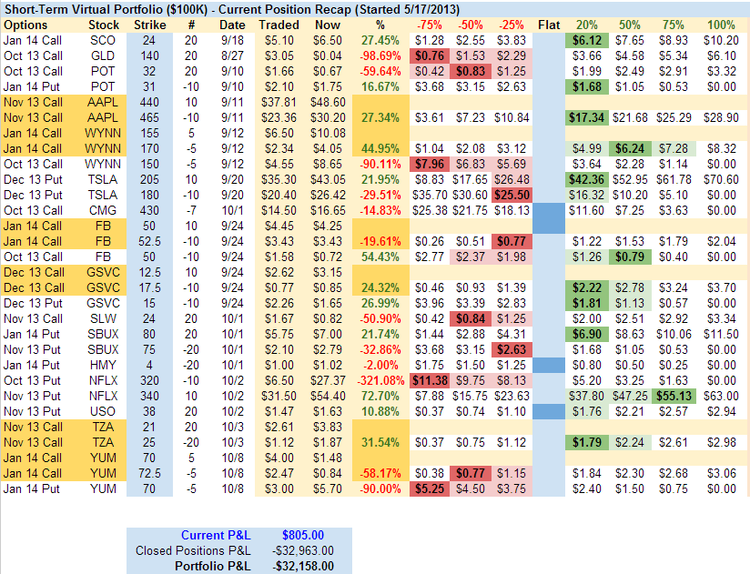
Task: Select the GLD stock cell
Action: (x=104, y=55)
